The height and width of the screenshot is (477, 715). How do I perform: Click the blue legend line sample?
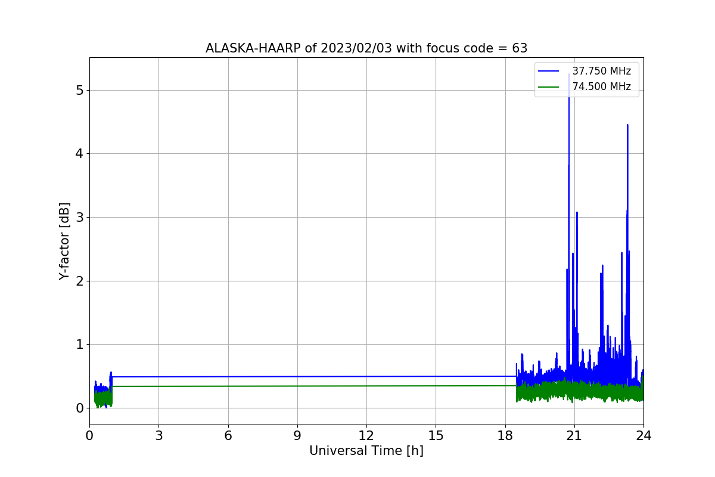(549, 71)
